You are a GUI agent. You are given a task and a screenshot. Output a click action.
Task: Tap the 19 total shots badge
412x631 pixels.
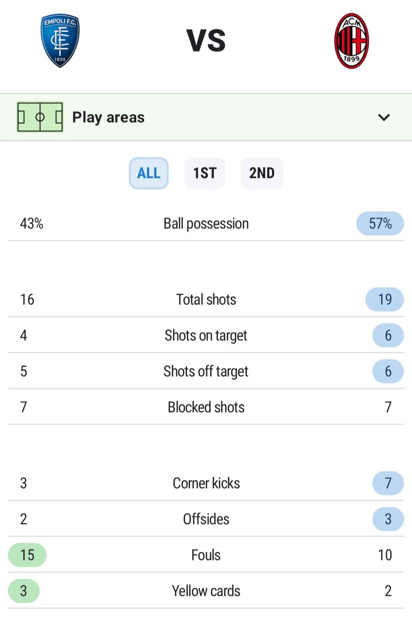385,299
